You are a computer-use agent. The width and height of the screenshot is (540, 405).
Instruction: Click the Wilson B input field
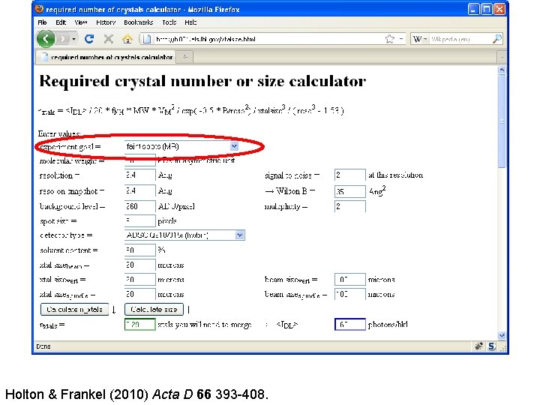tap(350, 191)
